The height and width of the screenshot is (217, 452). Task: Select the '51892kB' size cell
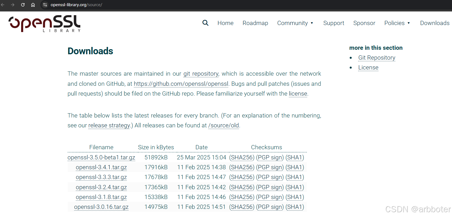pos(156,157)
